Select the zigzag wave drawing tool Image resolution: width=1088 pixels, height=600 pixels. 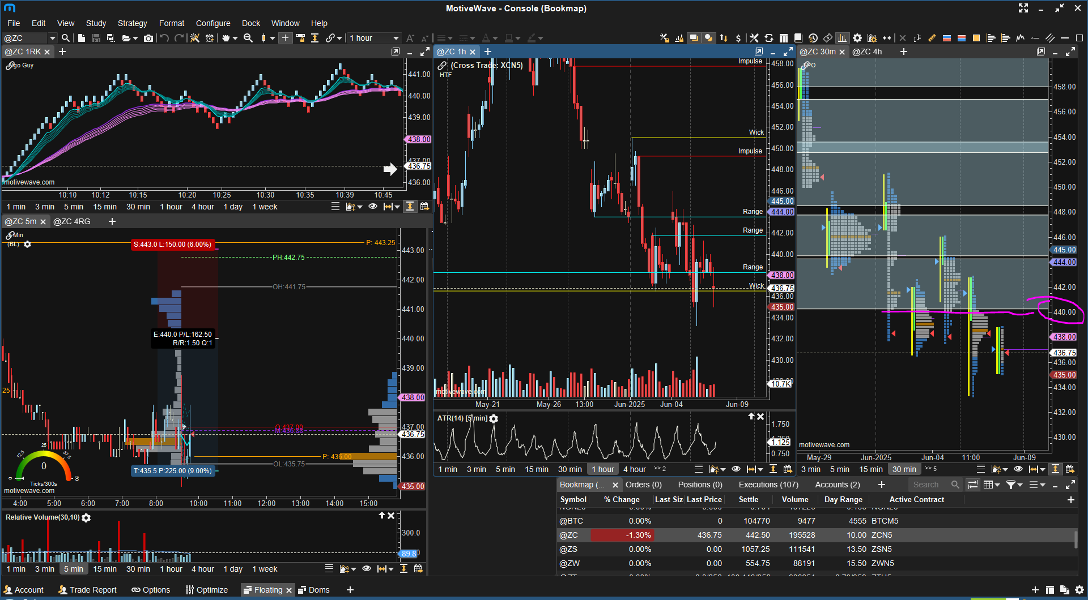[1021, 38]
